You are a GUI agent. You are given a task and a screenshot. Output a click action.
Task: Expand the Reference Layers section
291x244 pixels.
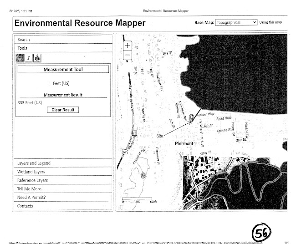point(63,180)
